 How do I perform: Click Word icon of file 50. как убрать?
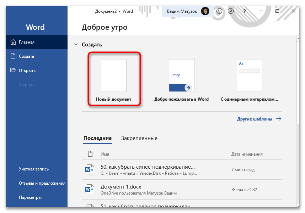coord(90,169)
